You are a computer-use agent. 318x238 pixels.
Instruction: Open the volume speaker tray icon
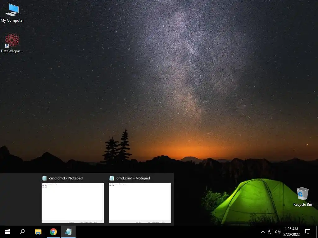(x=278, y=232)
